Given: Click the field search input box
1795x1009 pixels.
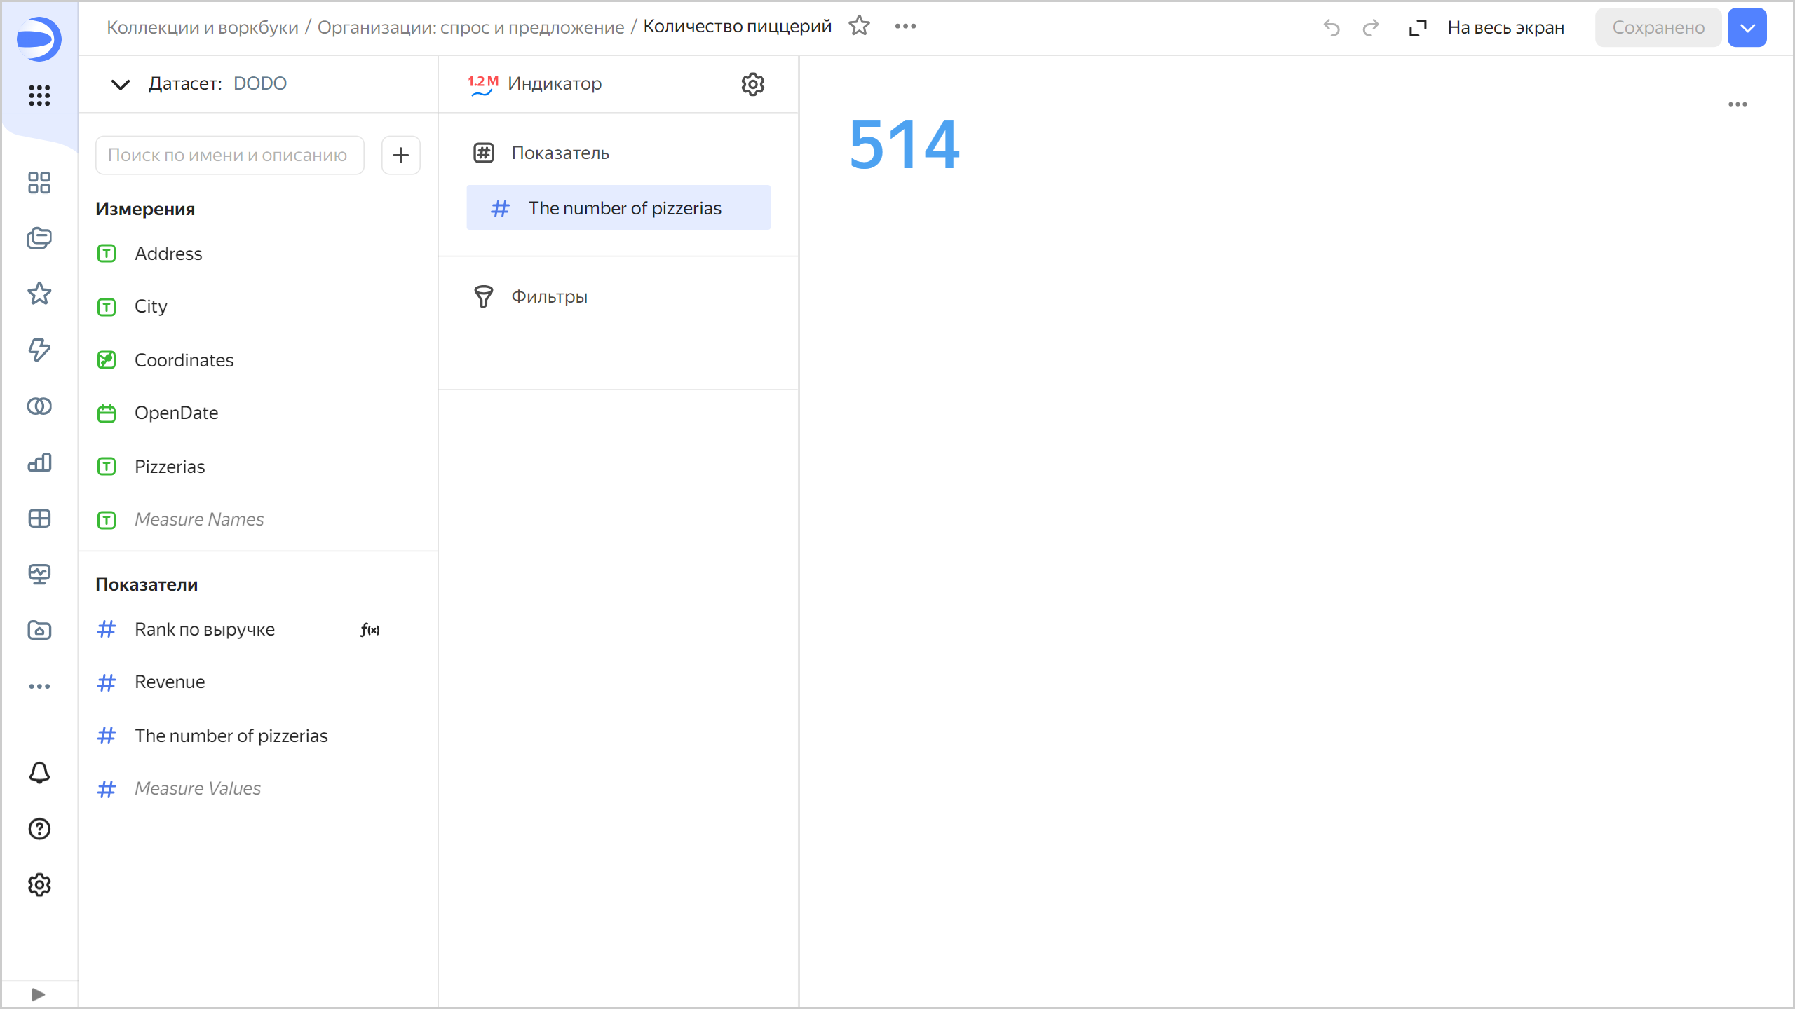Looking at the screenshot, I should click(x=229, y=155).
